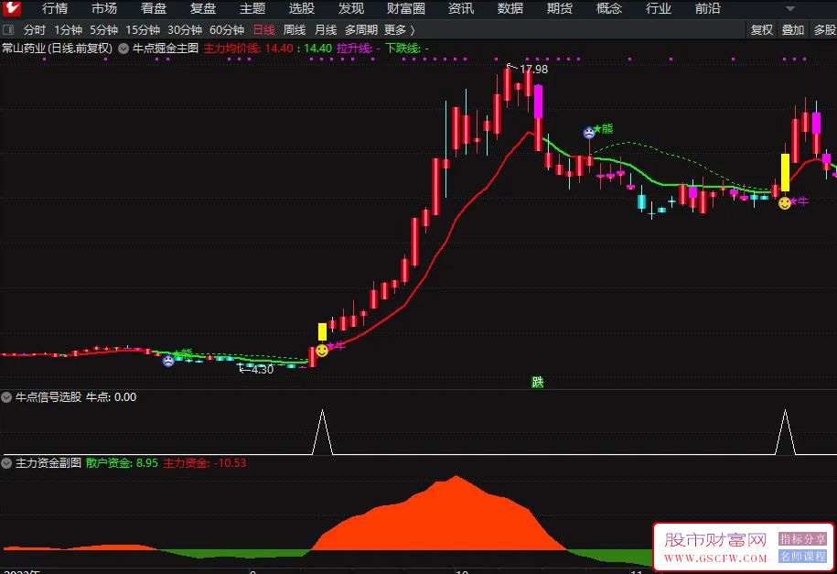837x574 pixels.
Task: Switch to the 分时 period tab
Action: coord(34,30)
